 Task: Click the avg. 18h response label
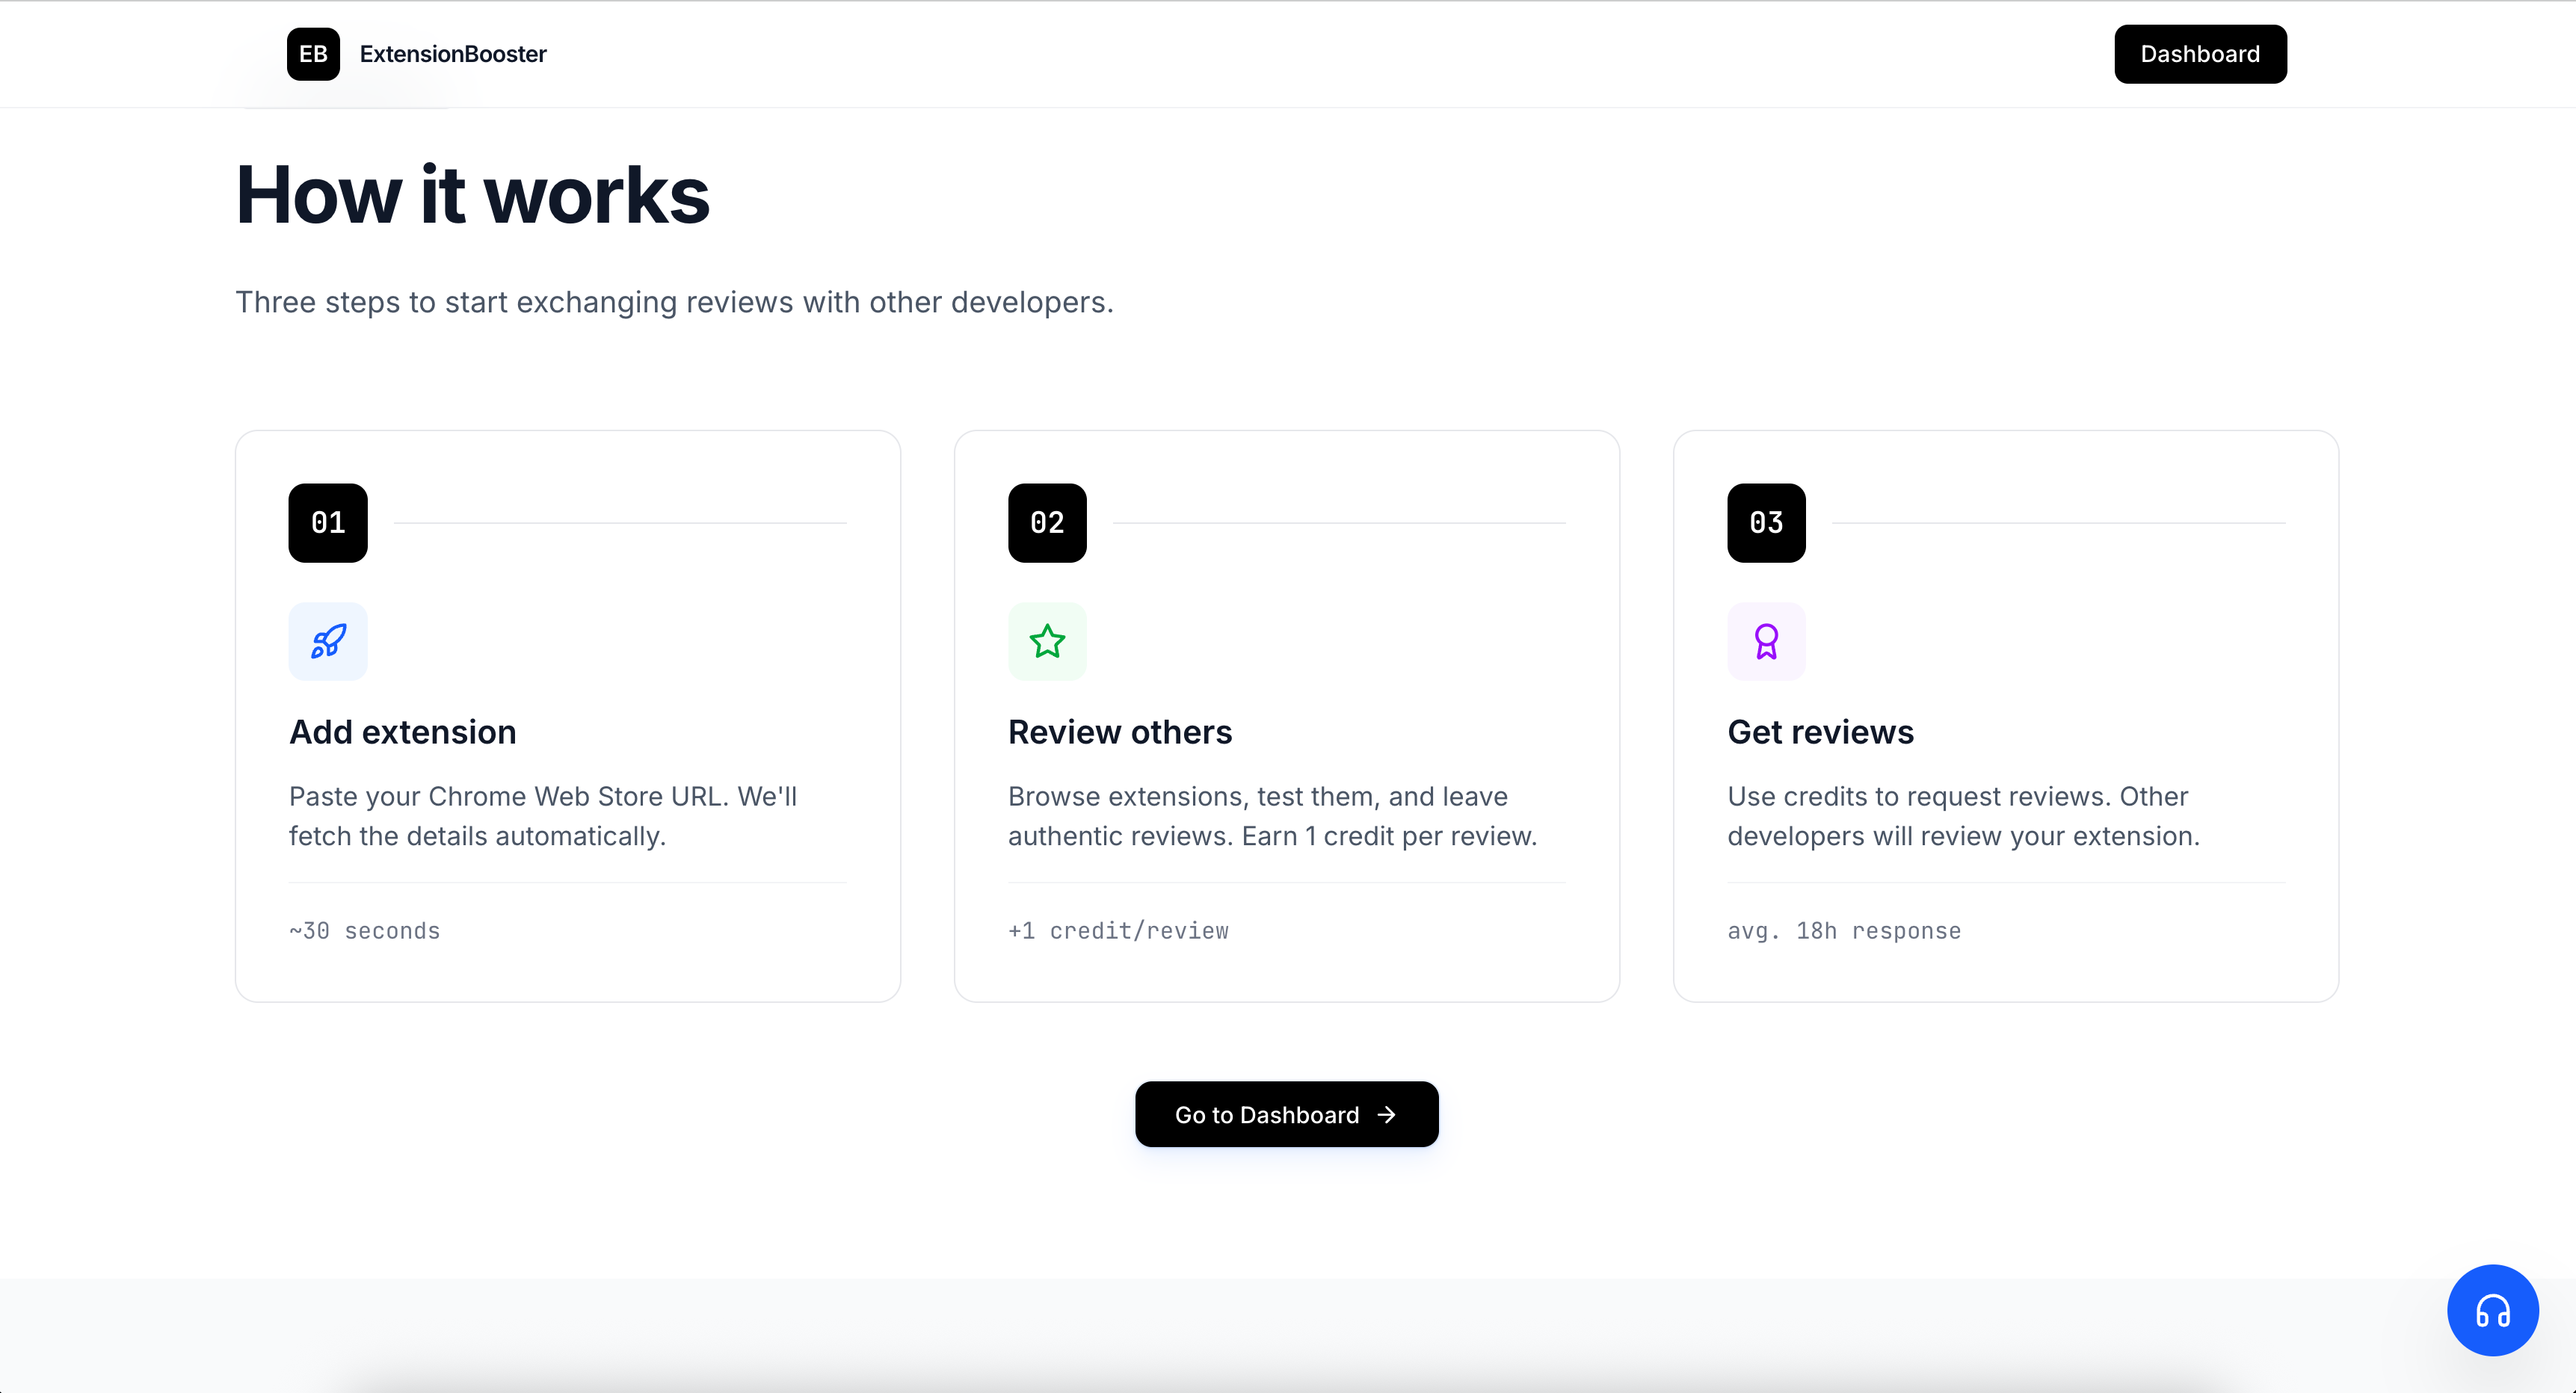tap(1844, 931)
